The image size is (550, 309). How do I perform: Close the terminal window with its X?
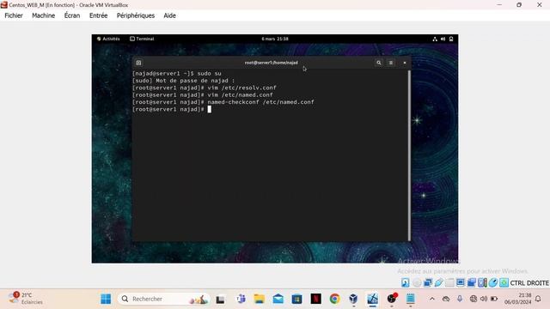(405, 63)
